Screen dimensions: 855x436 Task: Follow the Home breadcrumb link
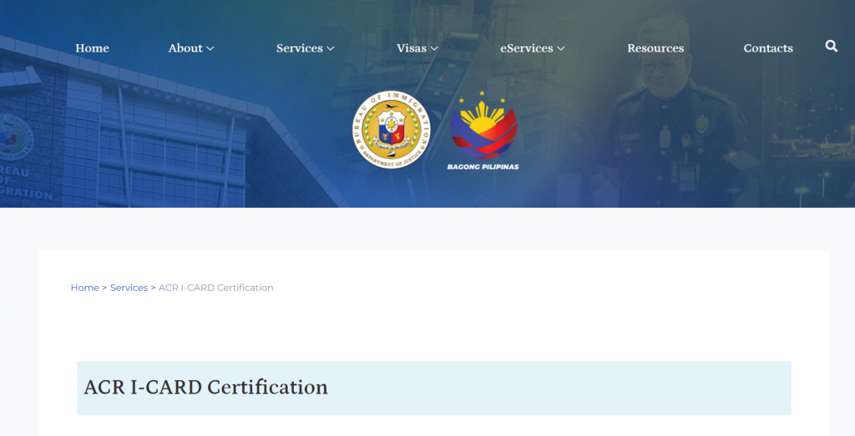tap(84, 288)
